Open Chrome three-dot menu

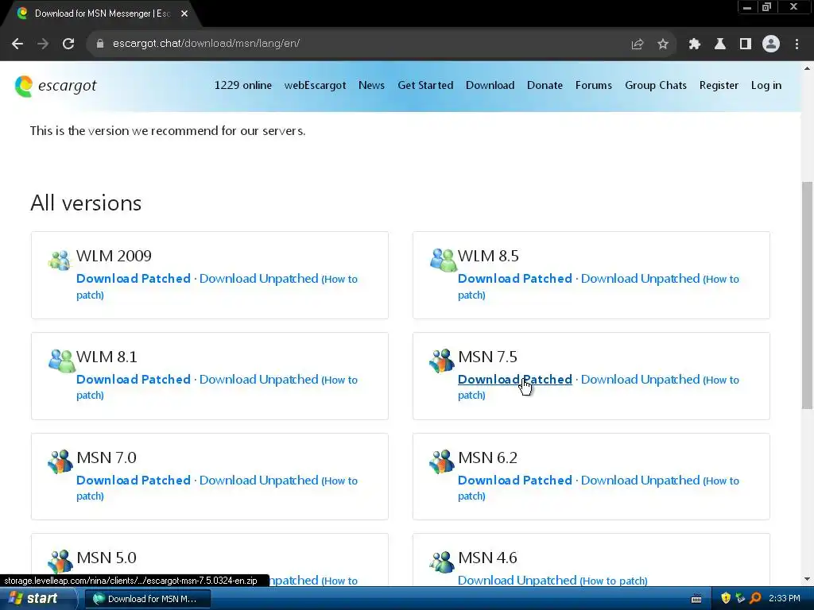[x=797, y=44]
